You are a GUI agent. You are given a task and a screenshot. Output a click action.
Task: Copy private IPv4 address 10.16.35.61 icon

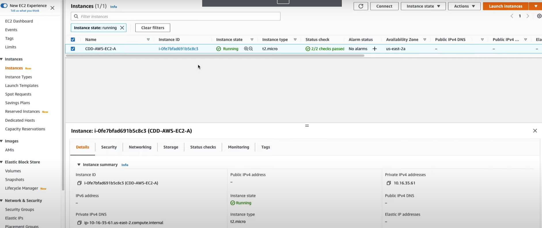tap(389, 183)
